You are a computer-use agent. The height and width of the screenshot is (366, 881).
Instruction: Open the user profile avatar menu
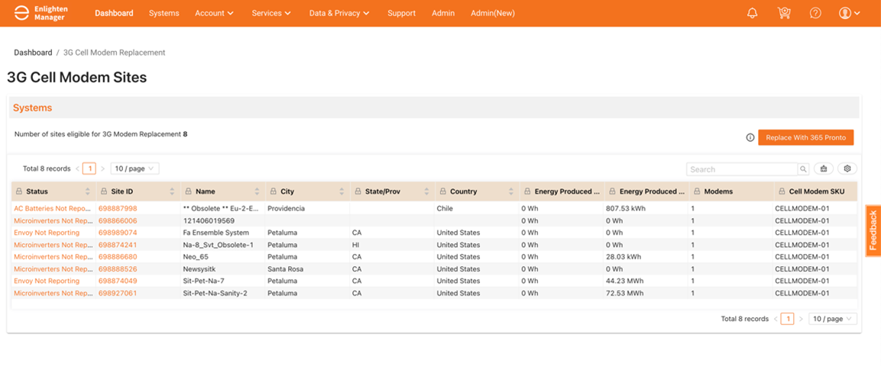(x=850, y=13)
